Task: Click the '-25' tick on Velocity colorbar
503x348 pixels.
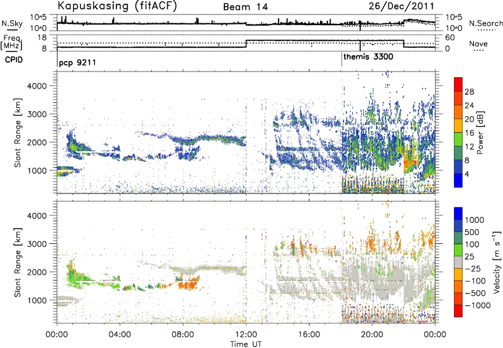Action: [473, 269]
